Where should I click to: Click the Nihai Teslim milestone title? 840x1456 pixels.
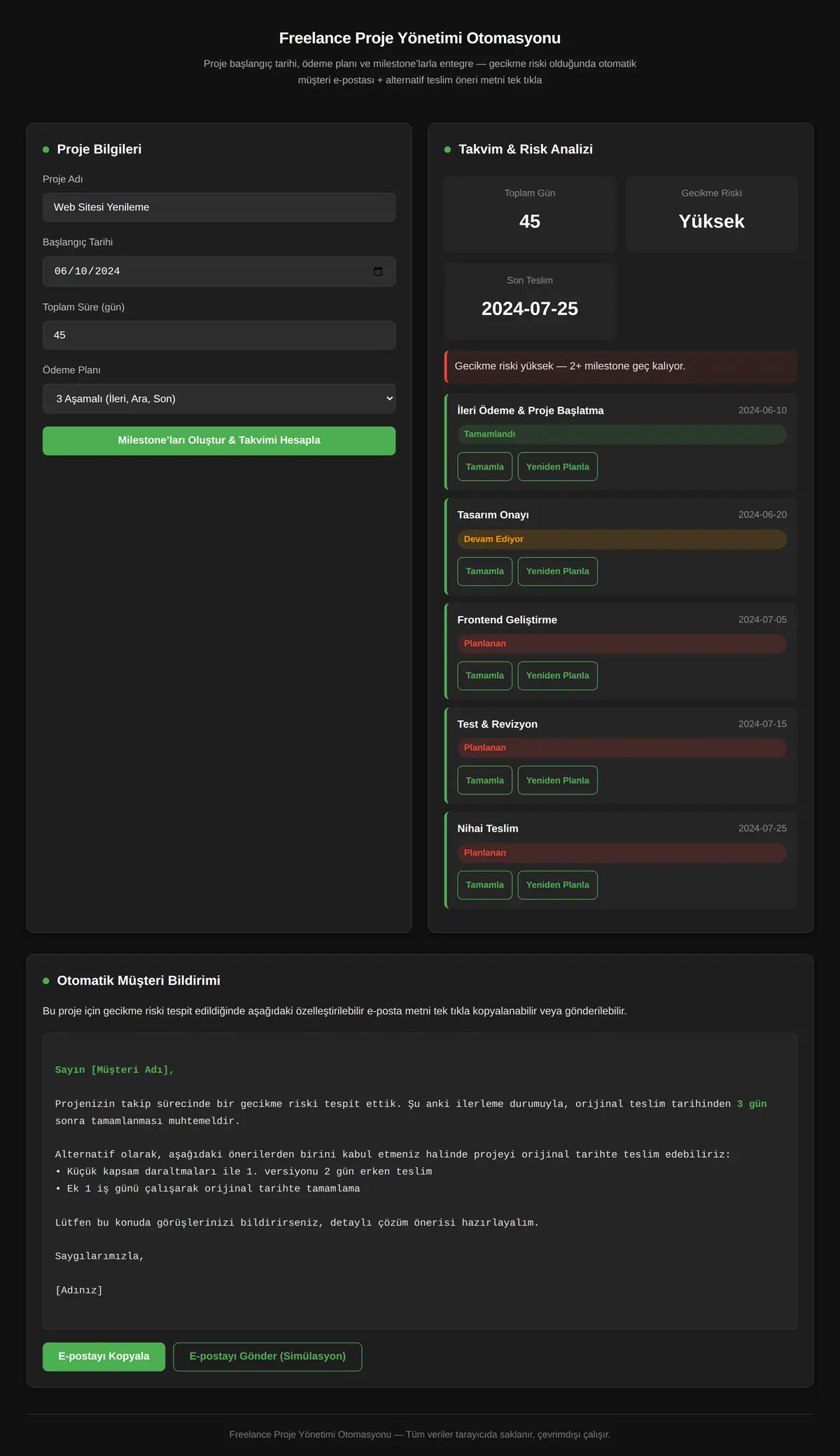pyautogui.click(x=488, y=828)
